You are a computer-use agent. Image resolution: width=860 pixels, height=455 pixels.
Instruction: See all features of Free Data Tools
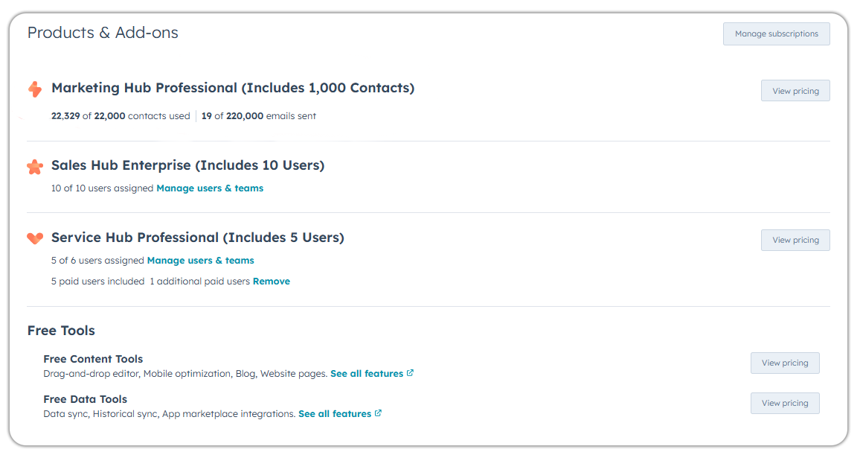tap(335, 414)
